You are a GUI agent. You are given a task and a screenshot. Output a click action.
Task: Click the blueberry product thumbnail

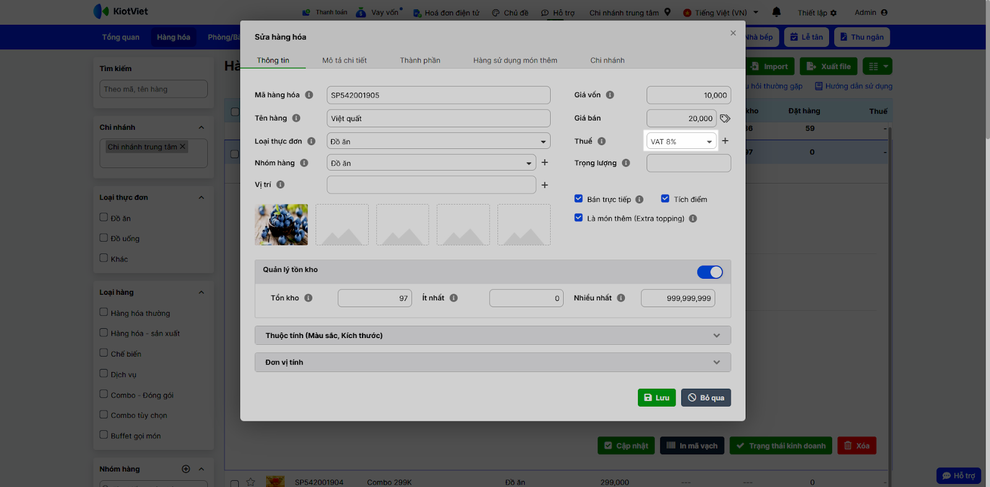tap(282, 225)
